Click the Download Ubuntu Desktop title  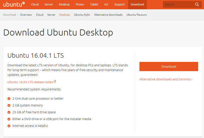[58, 32]
